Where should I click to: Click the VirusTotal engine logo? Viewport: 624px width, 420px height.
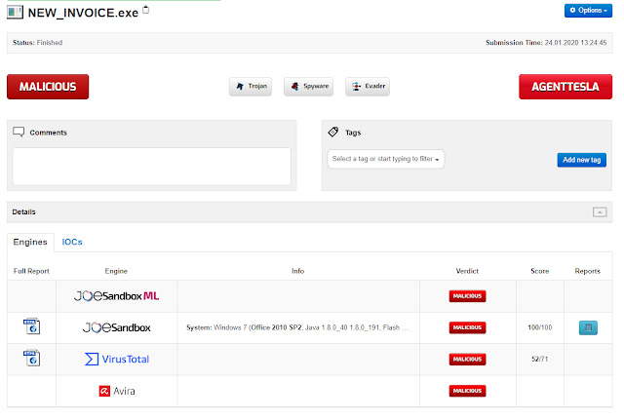click(x=117, y=359)
